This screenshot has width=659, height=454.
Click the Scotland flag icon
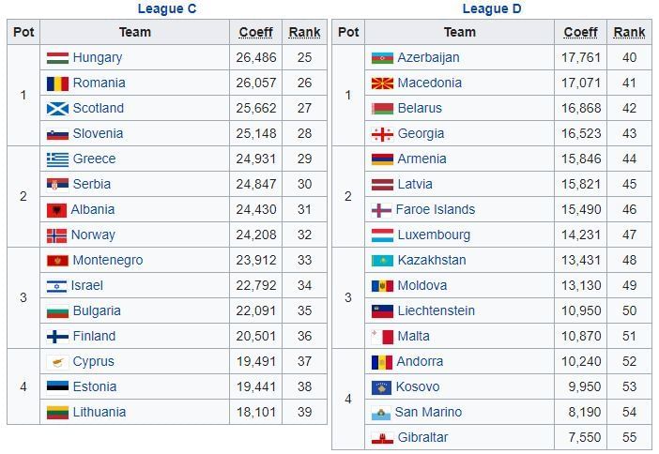57,109
